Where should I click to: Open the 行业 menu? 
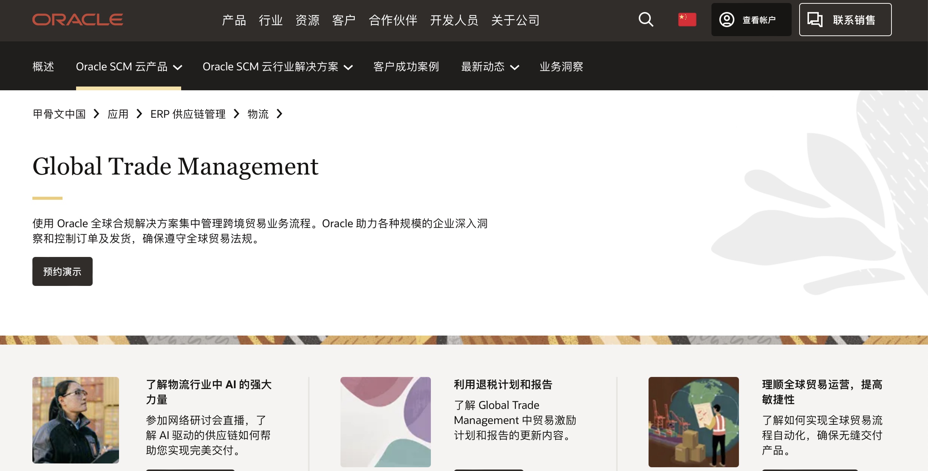(x=271, y=20)
